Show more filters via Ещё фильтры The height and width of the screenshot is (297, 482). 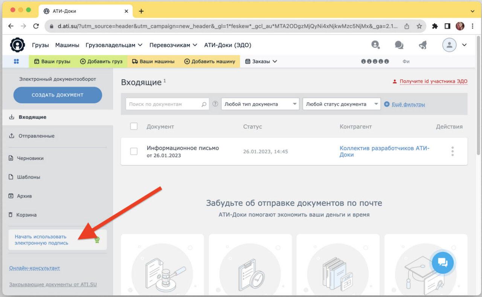coord(408,104)
